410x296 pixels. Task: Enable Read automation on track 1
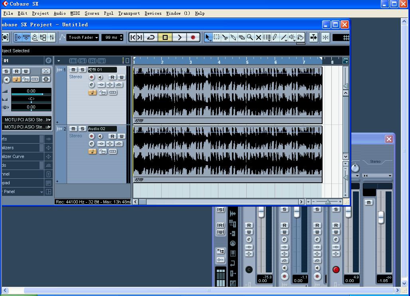[x=112, y=77]
